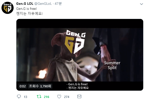The image size is (146, 101).
Task: Open the 47분 timestamp permalink
Action: click(x=58, y=4)
